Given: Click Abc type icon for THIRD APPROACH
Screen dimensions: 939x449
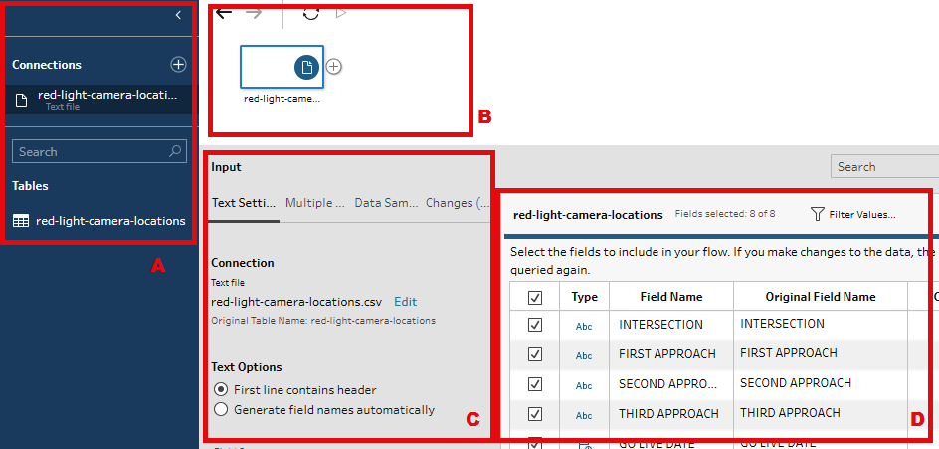Looking at the screenshot, I should (x=584, y=415).
